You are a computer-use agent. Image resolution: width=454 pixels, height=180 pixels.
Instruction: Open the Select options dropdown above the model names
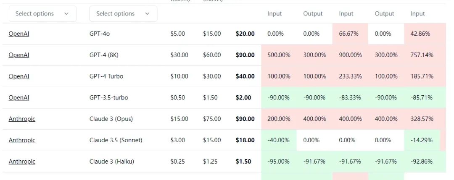pyautogui.click(x=123, y=14)
